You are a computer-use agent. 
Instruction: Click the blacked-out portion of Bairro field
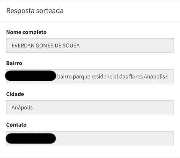pos(31,76)
